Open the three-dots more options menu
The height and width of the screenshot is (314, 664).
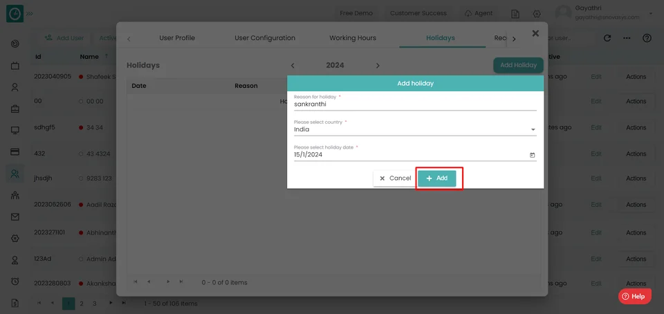(627, 38)
